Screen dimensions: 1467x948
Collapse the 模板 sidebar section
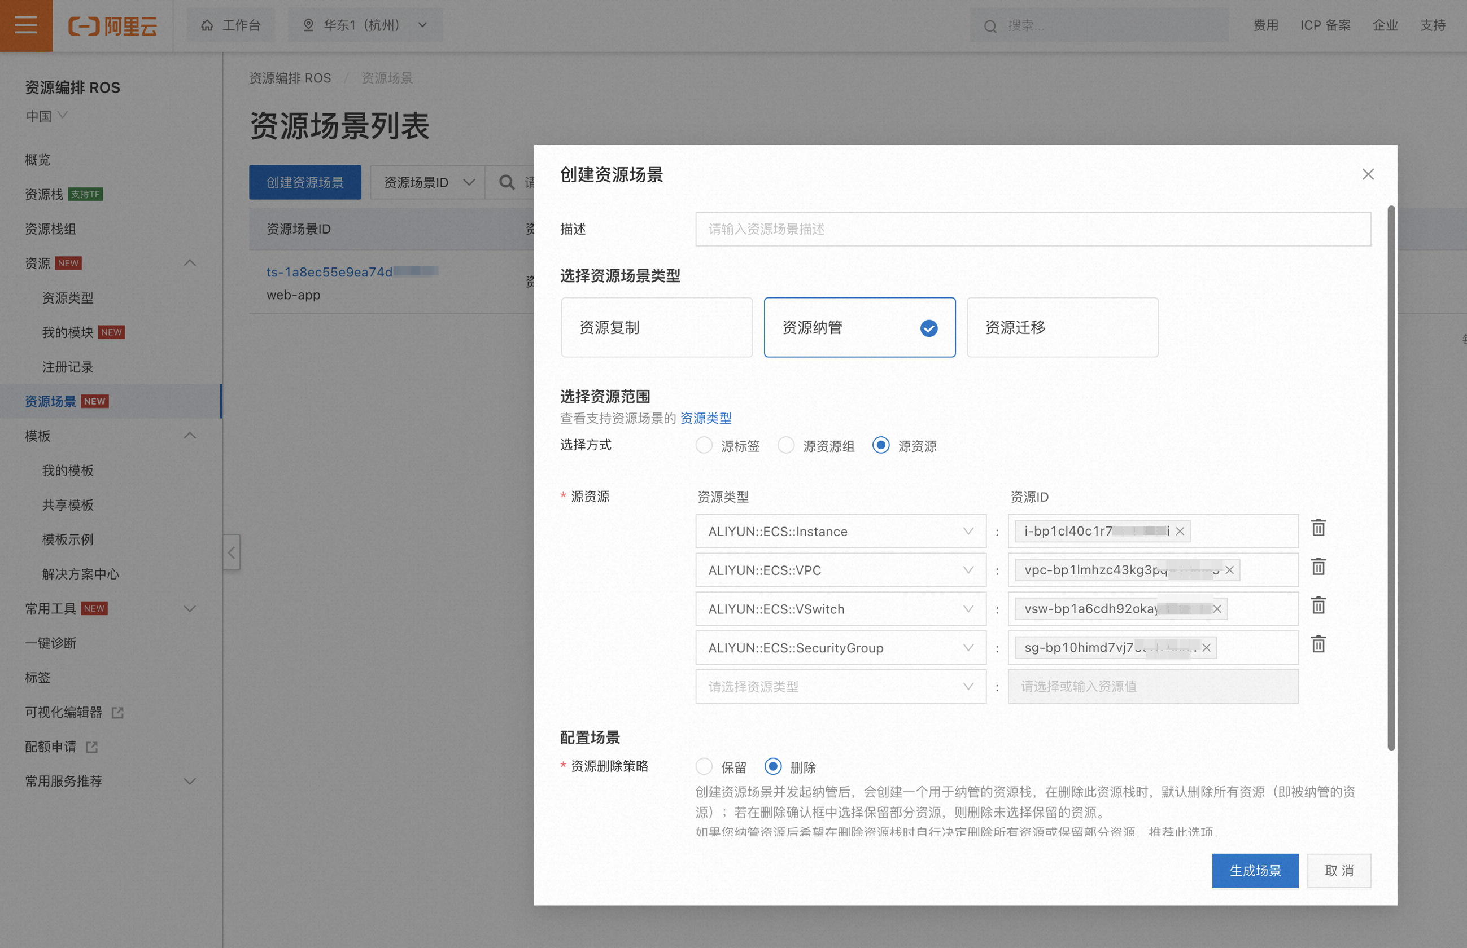(x=190, y=436)
